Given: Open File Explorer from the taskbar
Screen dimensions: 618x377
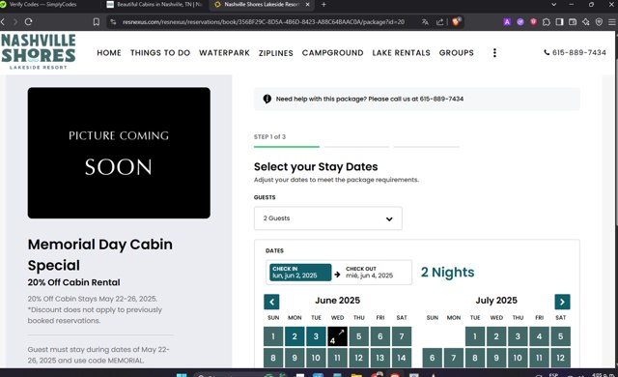Looking at the screenshot, I should pos(356,375).
